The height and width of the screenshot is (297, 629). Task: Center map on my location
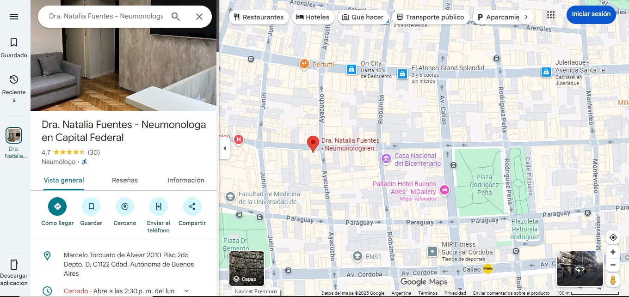(x=613, y=237)
